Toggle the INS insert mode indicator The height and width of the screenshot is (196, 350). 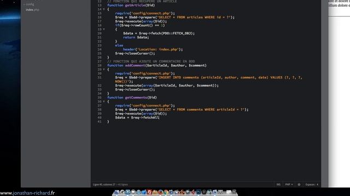click(x=278, y=185)
